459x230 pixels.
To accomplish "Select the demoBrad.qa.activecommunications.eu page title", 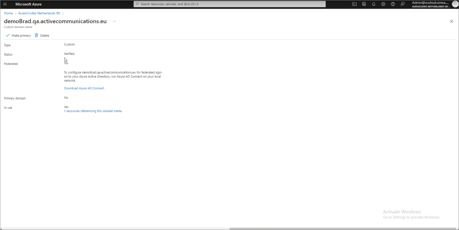I will (x=55, y=21).
